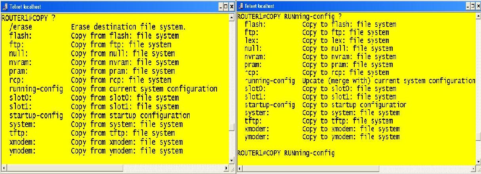
Task: Click the vertical scrollbar thumb in left window
Action: pos(232,127)
